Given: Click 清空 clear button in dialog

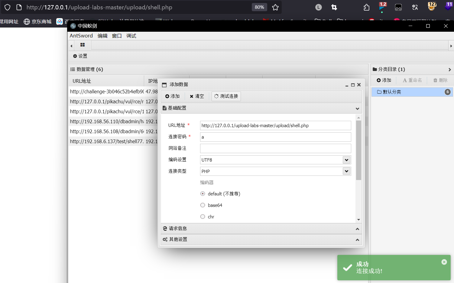Looking at the screenshot, I should click(197, 96).
